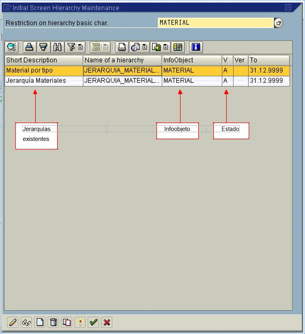Click the pencil Change hierarchy icon
Viewport: 305px width, 334px height.
pos(13,322)
